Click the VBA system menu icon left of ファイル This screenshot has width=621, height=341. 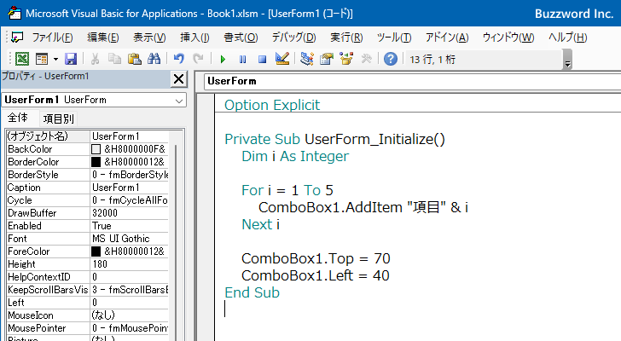[x=17, y=38]
